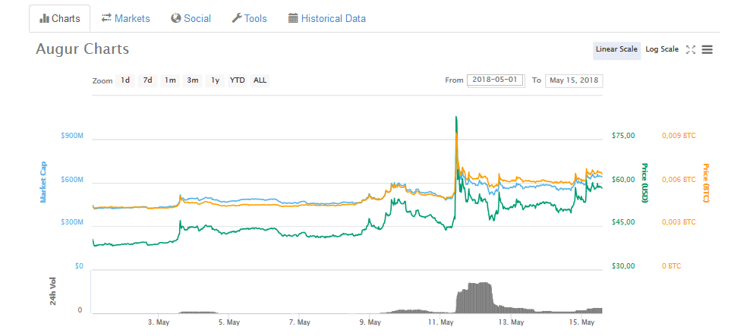The width and height of the screenshot is (731, 336).
Task: Click the Augur Charts heading
Action: click(x=83, y=49)
